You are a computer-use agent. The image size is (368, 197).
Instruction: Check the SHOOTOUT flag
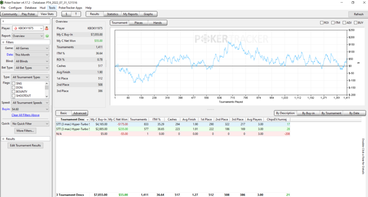pyautogui.click(x=14, y=96)
